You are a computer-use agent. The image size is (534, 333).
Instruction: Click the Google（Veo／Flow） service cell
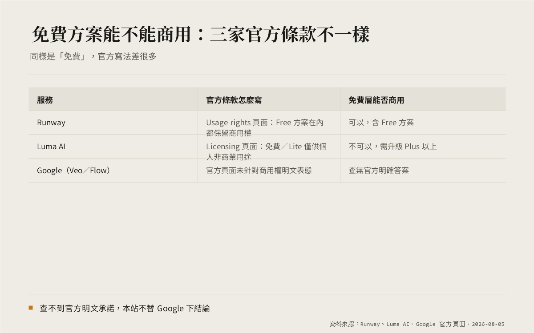113,170
